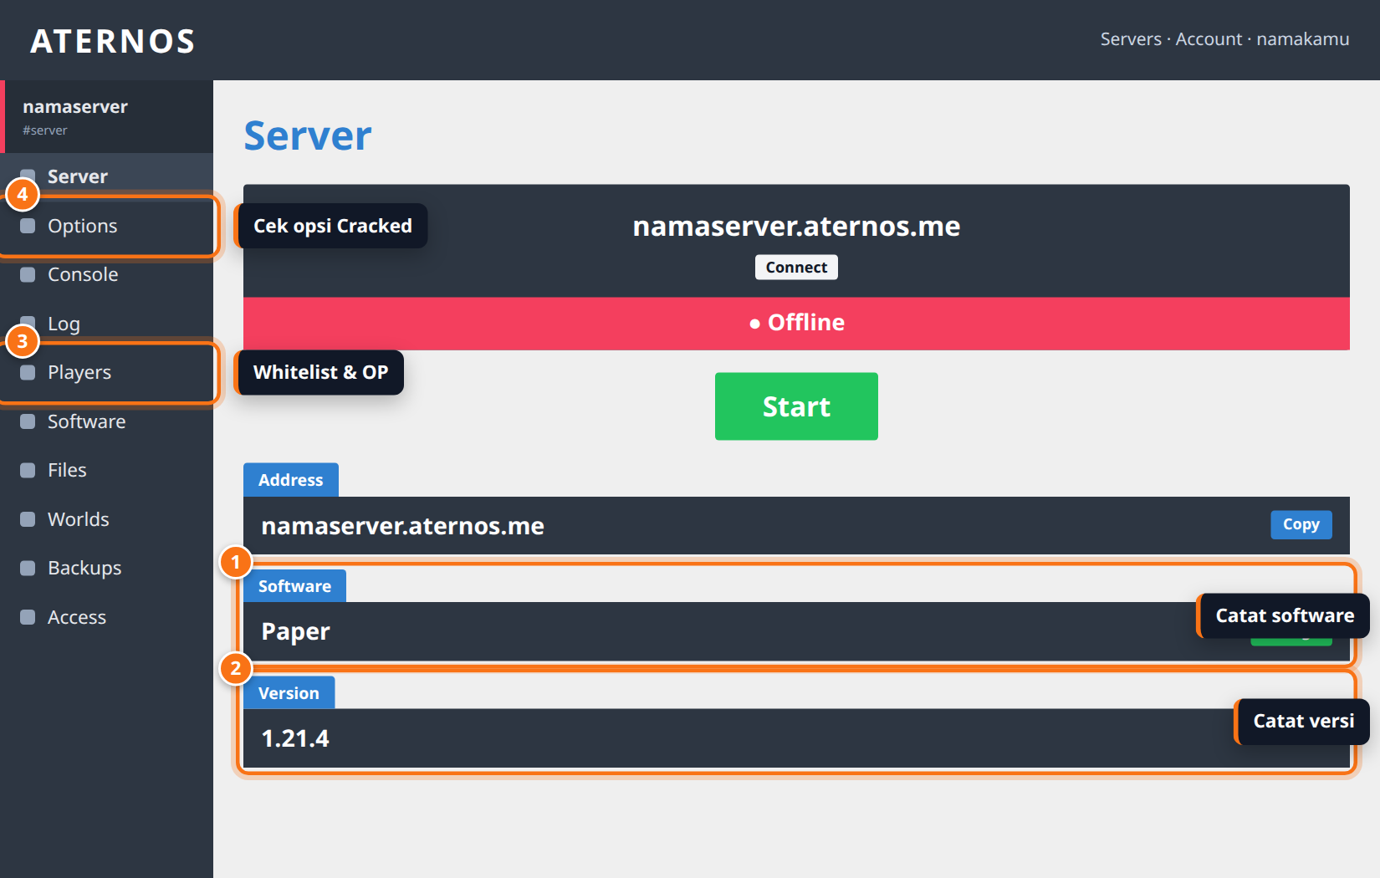Click the icon beside Worlds
Image resolution: width=1380 pixels, height=878 pixels.
point(28,519)
